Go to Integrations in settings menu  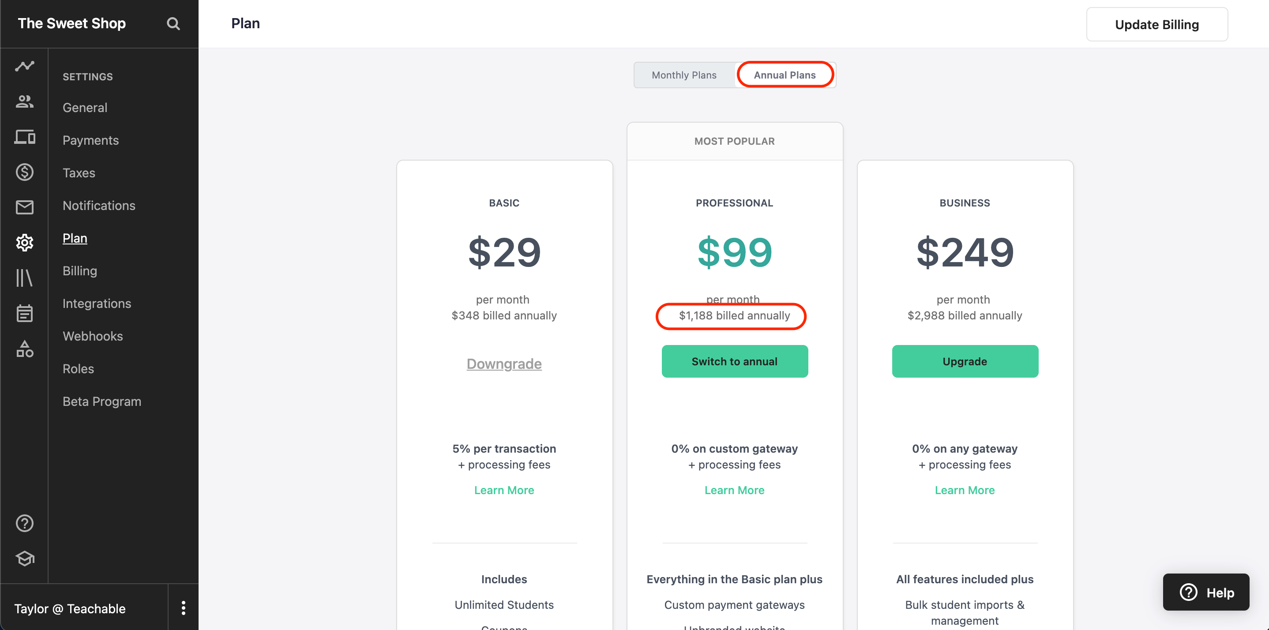(97, 304)
